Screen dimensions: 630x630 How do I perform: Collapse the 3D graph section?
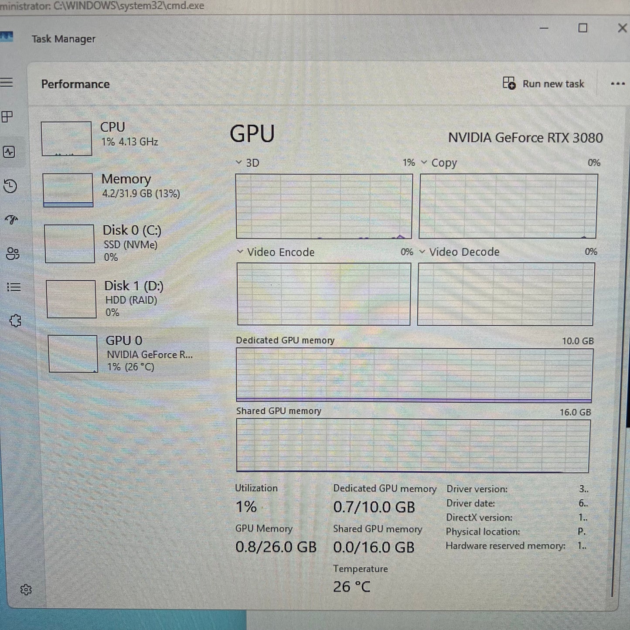click(239, 162)
